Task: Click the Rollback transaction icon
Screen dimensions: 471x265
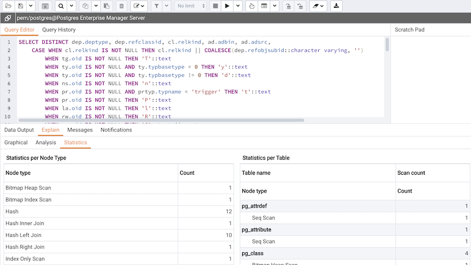Action: [x=300, y=6]
